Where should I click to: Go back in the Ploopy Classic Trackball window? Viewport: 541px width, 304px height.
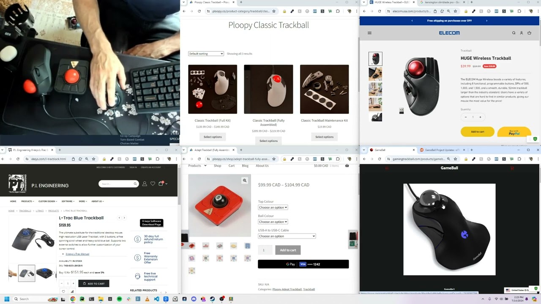click(x=184, y=11)
